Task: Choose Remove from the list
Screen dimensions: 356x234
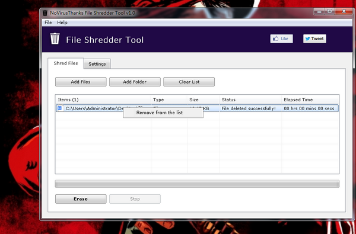Action: pyautogui.click(x=163, y=113)
